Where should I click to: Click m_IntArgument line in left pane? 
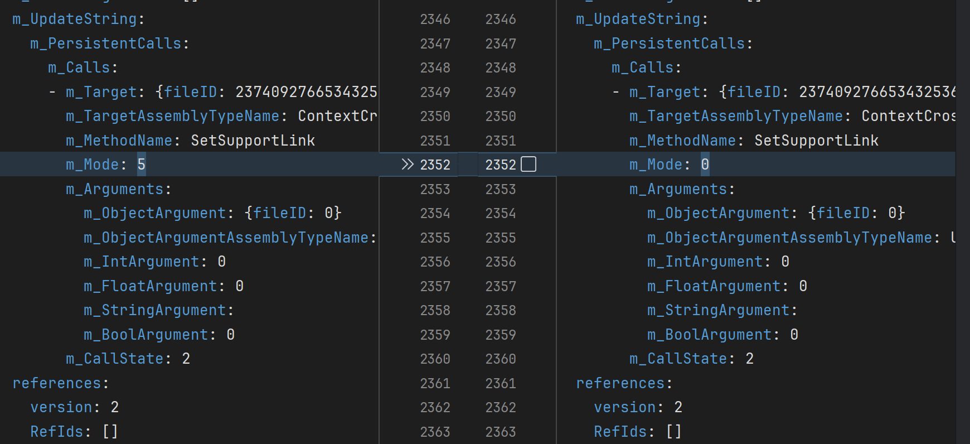[x=154, y=262]
